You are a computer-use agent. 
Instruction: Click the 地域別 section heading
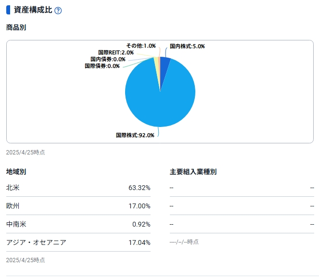click(16, 172)
